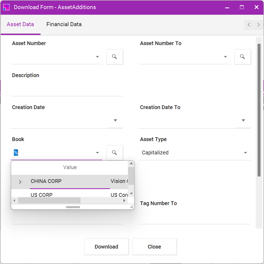Screen dimensions: 264x264
Task: Click the Book list scroll right arrow
Action: click(124, 201)
